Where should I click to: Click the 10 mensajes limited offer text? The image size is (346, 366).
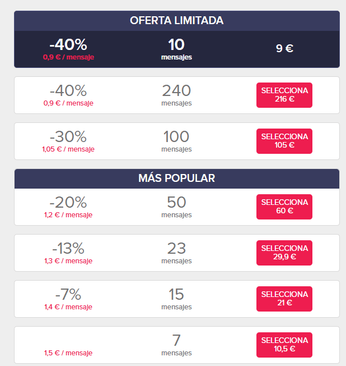point(176,49)
